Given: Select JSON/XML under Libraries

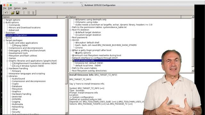Looking at the screenshot, I should click(16, 99).
